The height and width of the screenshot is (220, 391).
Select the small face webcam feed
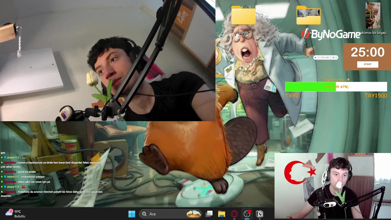[x=332, y=186]
